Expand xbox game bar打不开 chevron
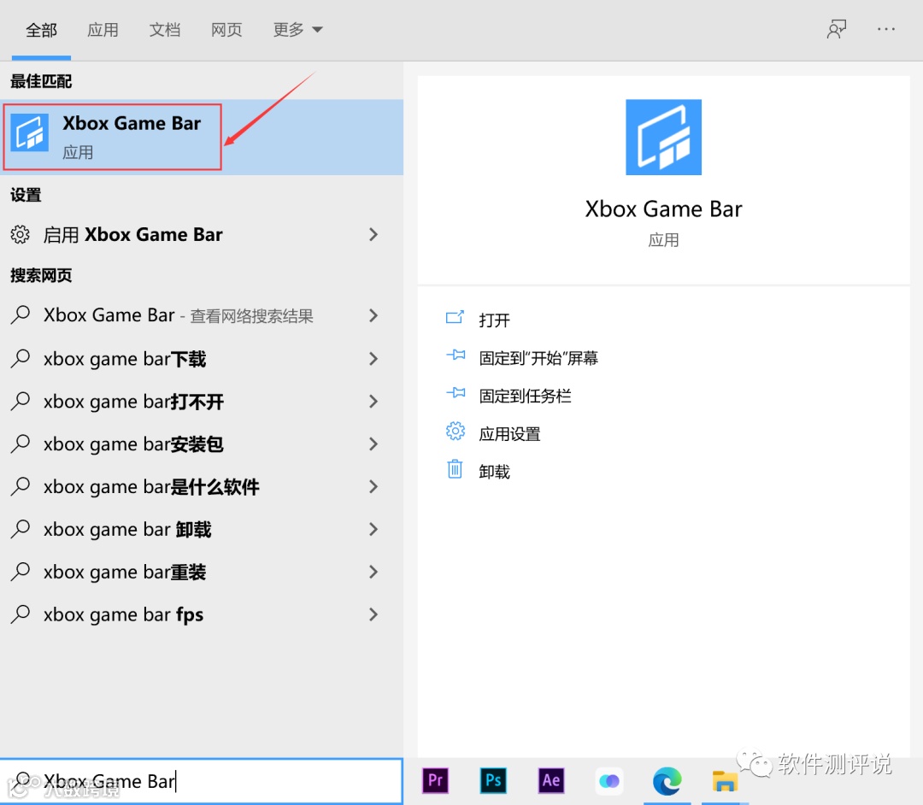The image size is (923, 805). click(x=373, y=402)
